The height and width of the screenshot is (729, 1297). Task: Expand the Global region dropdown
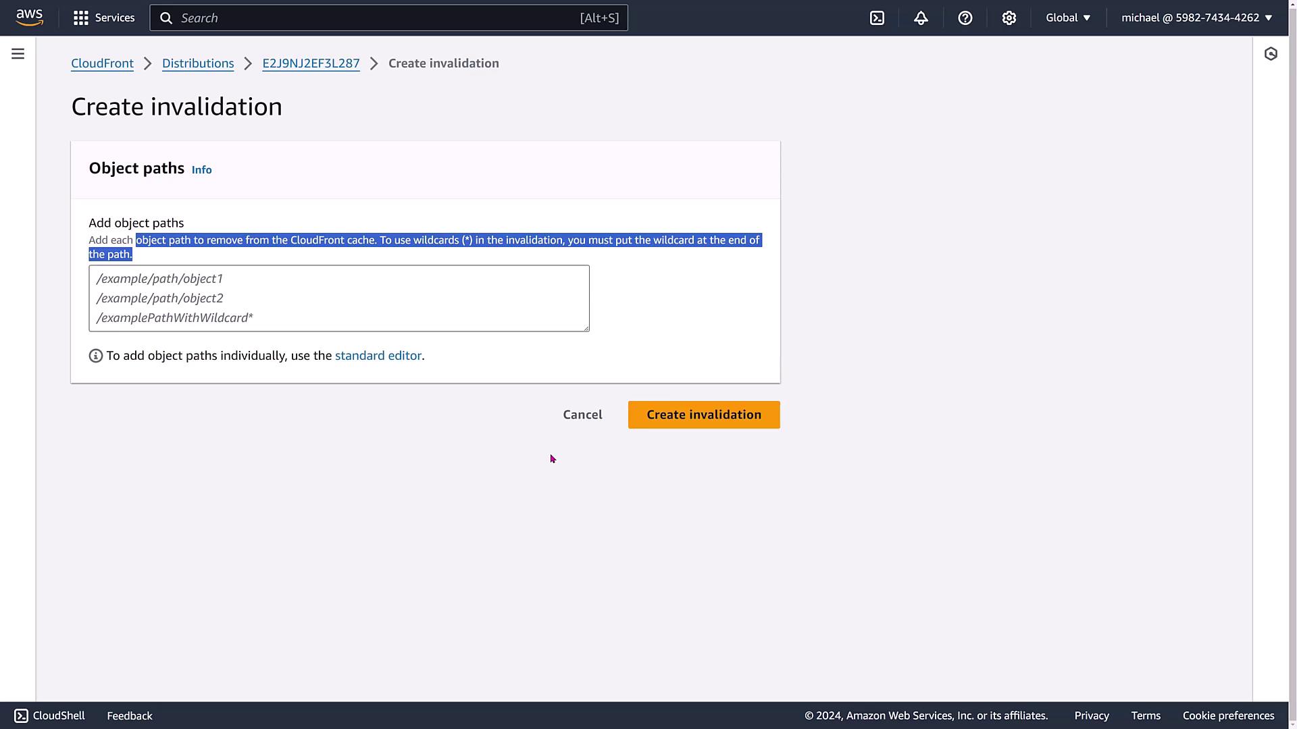1068,18
